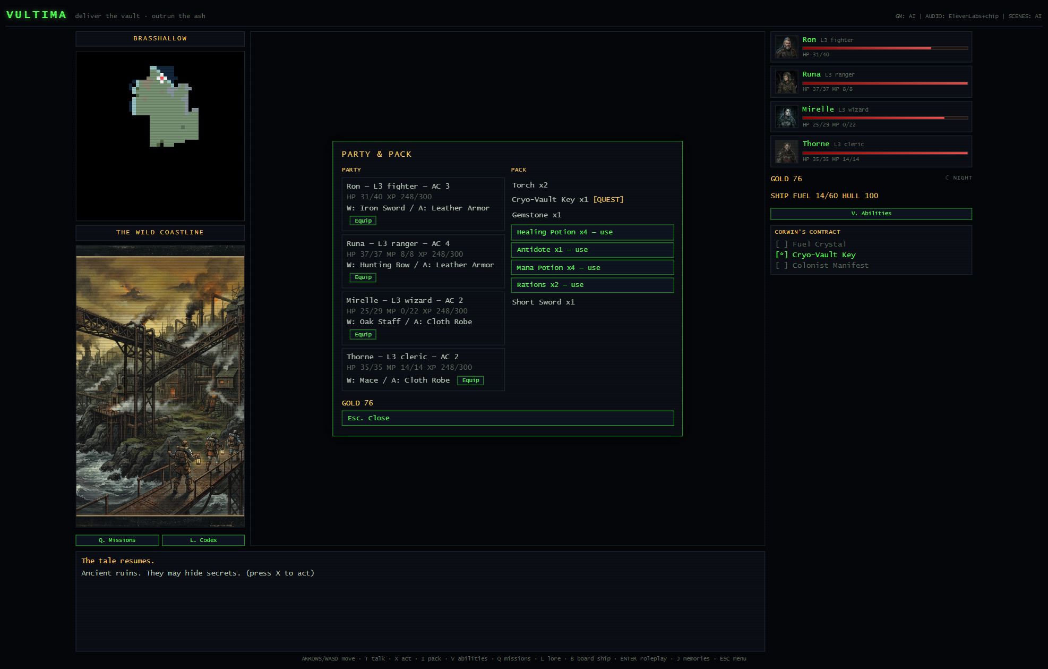Click the CORWIN'S CONTRACT heading
The image size is (1048, 669).
(x=808, y=232)
